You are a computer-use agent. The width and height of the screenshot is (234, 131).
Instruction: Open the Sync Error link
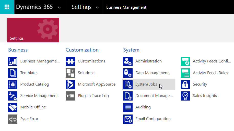(29, 119)
